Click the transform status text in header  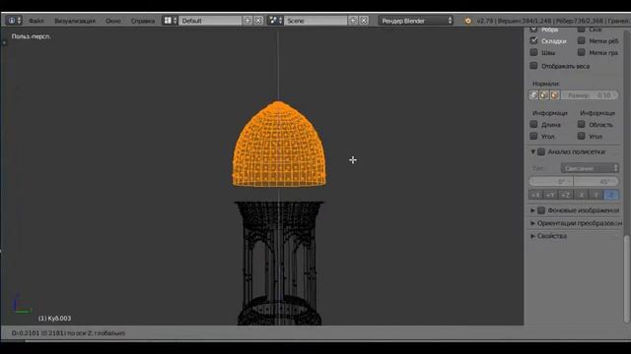68,333
